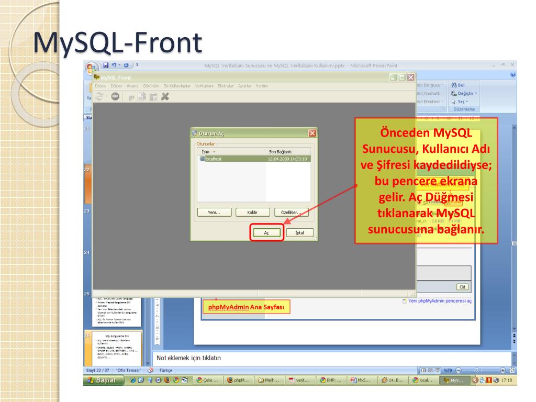Viewport: 536px width, 402px height.
Task: Open Arama menu in MySQL-Front
Action: tap(132, 86)
